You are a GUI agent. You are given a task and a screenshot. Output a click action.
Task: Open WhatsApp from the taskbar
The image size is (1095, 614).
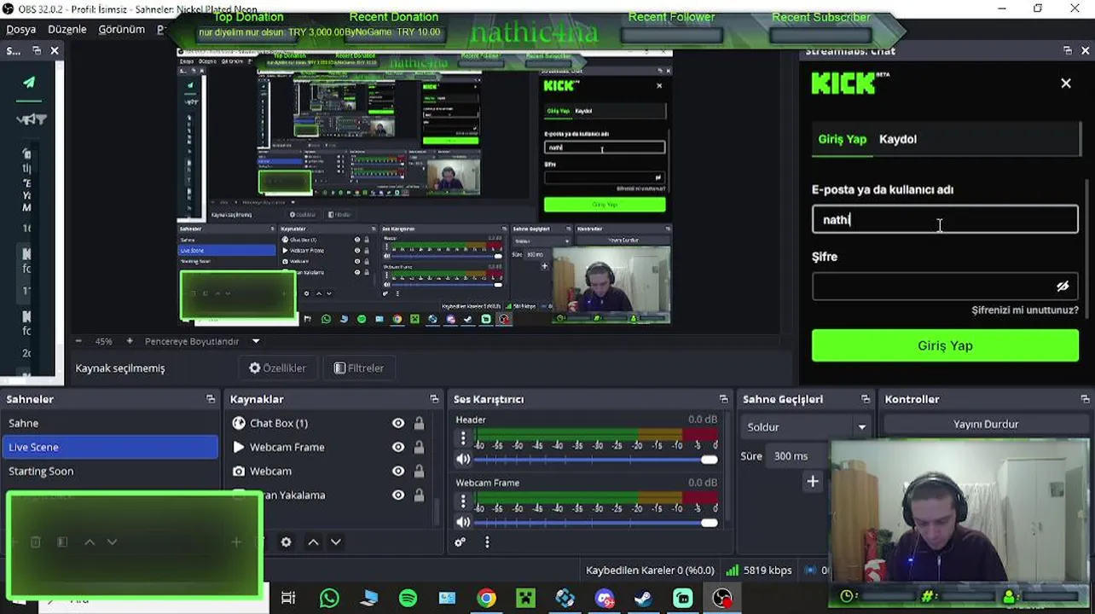(x=329, y=599)
